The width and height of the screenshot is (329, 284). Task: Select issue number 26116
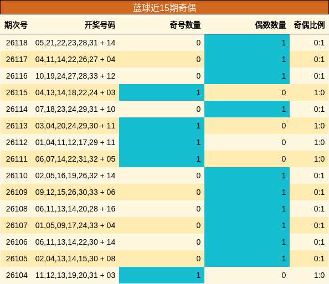(x=17, y=76)
